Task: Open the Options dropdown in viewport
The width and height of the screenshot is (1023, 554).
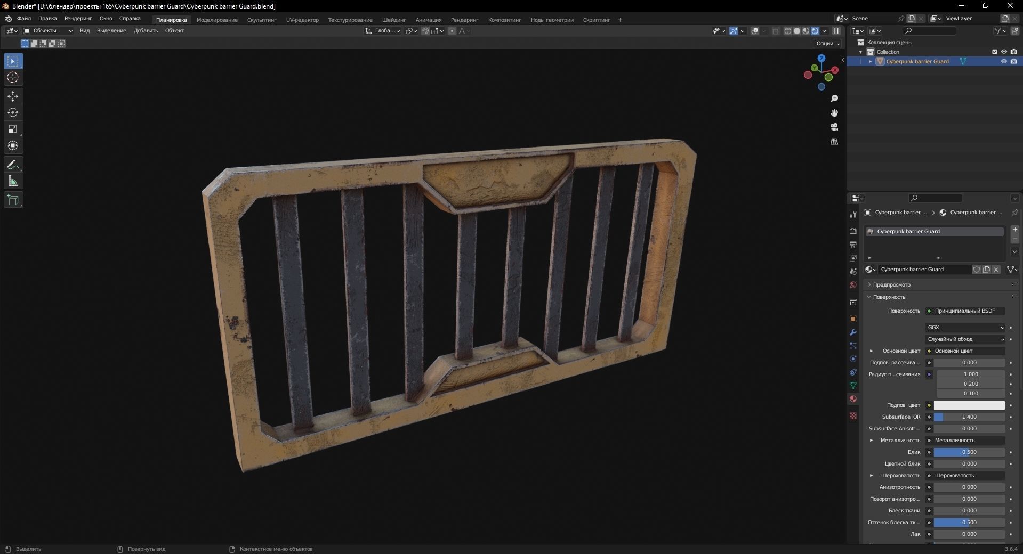Action: (x=828, y=43)
